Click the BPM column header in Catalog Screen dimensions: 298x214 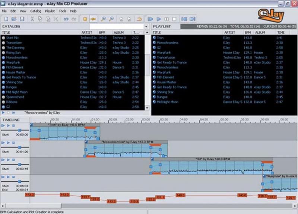click(x=102, y=33)
